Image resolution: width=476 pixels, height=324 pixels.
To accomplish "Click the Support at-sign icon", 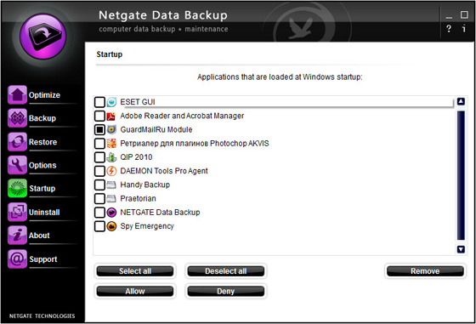I will [17, 259].
